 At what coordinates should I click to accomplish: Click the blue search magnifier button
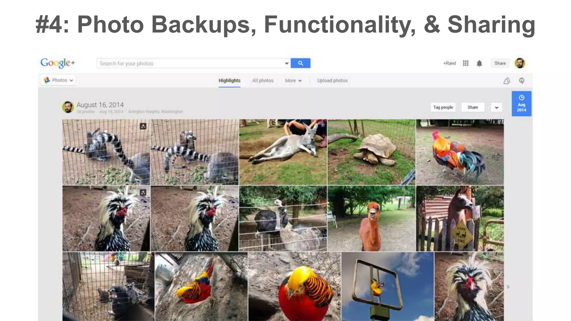coord(300,63)
